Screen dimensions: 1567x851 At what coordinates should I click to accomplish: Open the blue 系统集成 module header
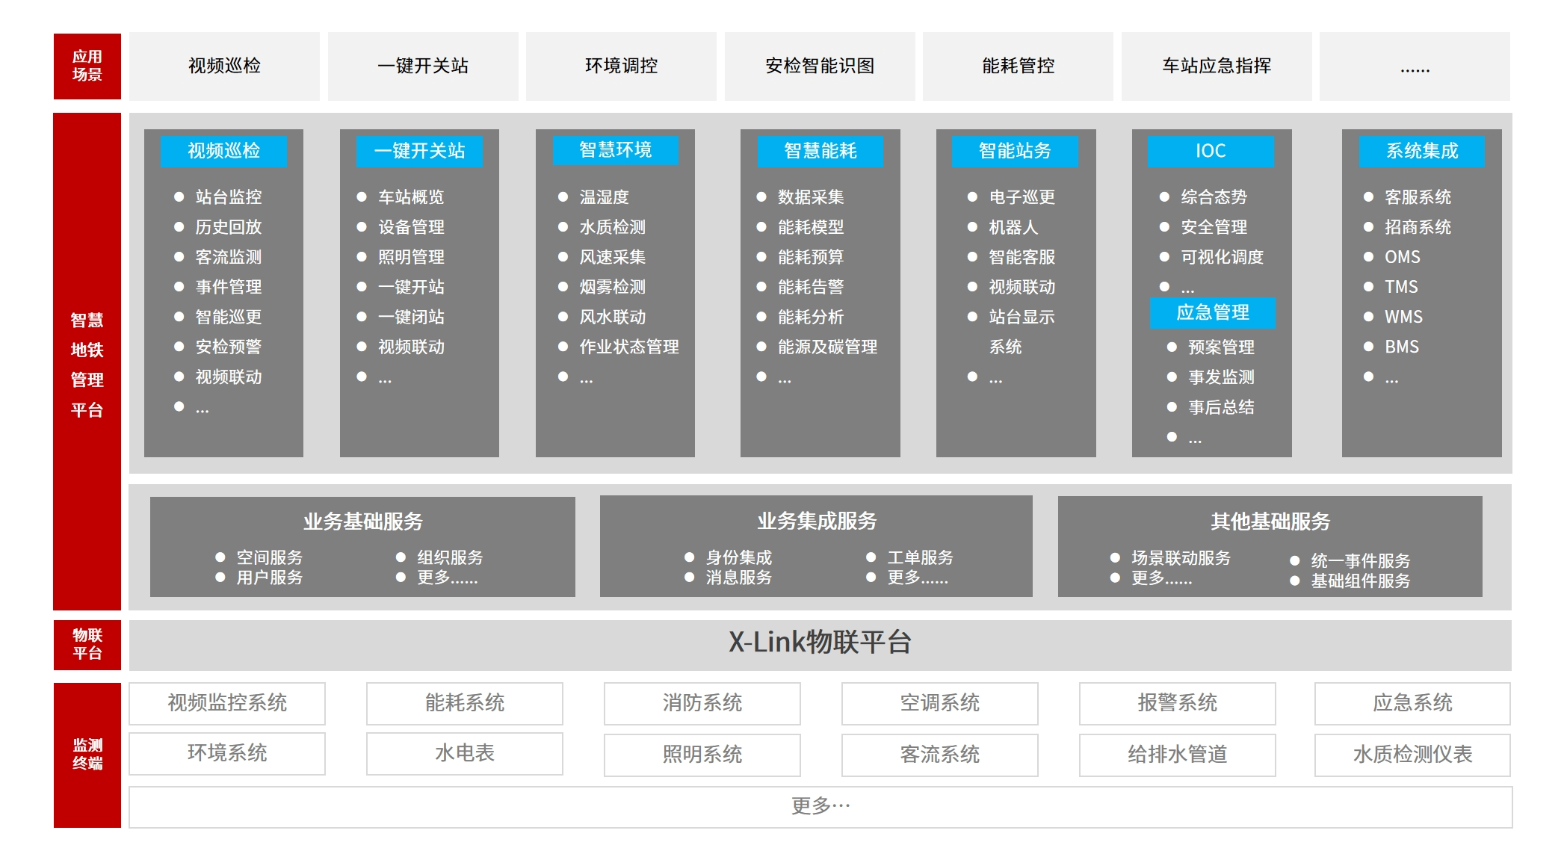point(1422,151)
